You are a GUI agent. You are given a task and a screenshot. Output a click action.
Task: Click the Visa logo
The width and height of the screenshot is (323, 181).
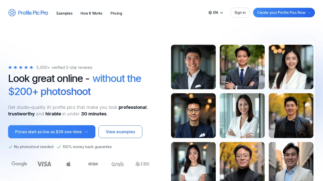[x=44, y=164]
